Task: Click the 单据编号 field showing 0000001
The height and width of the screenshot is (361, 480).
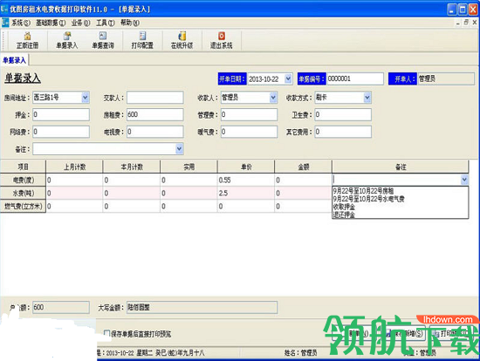Action: point(355,79)
